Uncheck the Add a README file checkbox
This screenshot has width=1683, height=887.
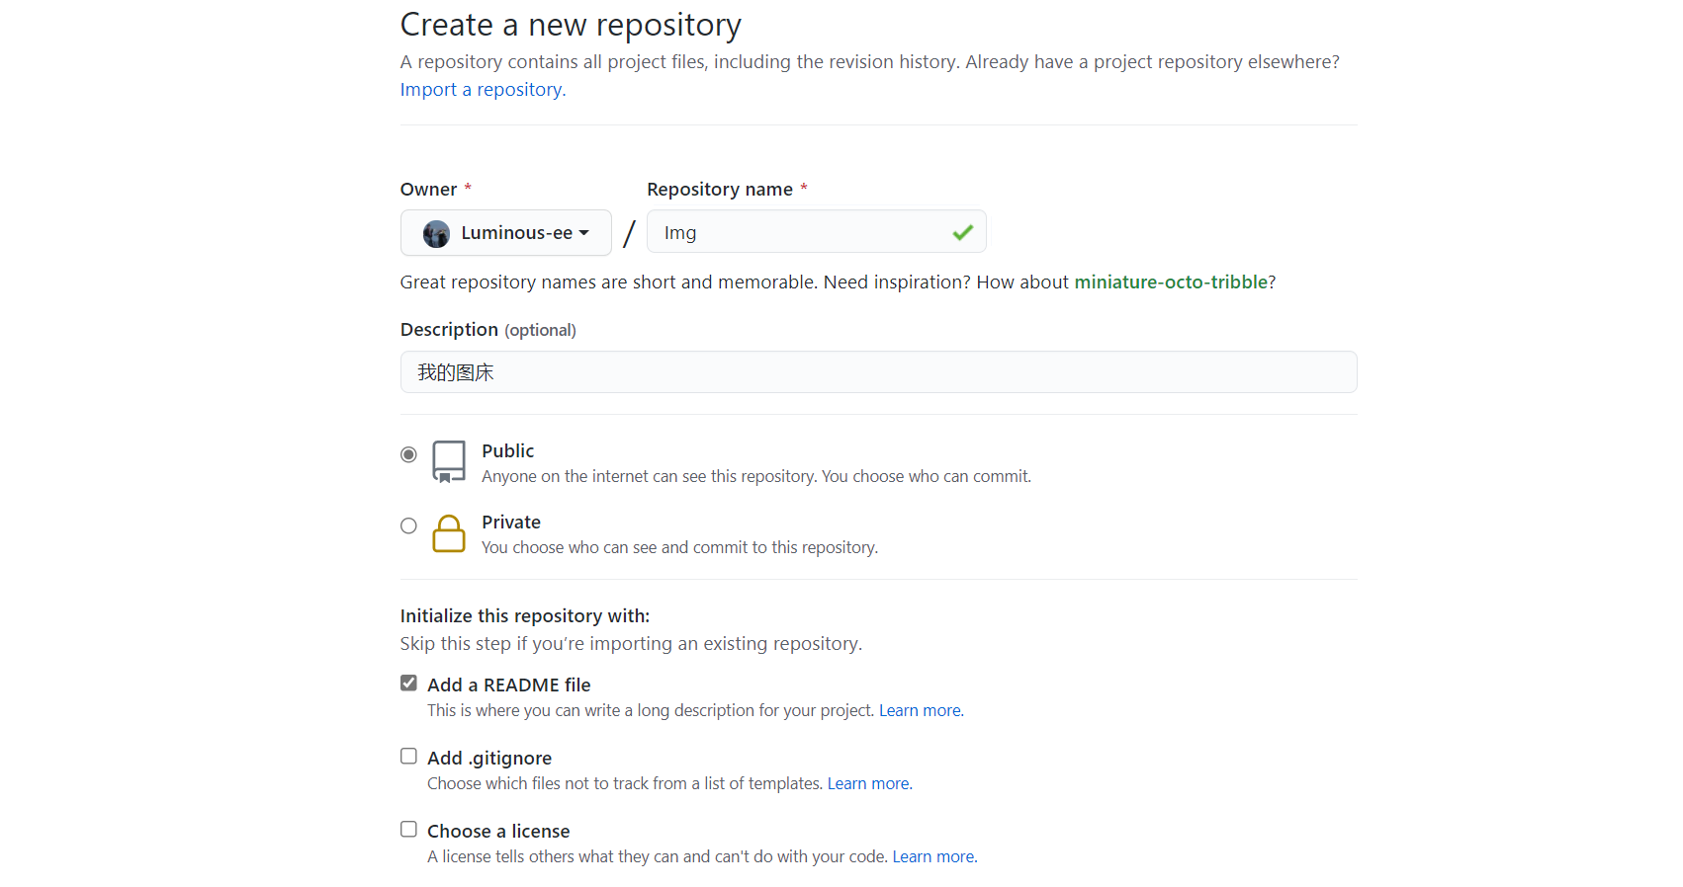click(408, 683)
